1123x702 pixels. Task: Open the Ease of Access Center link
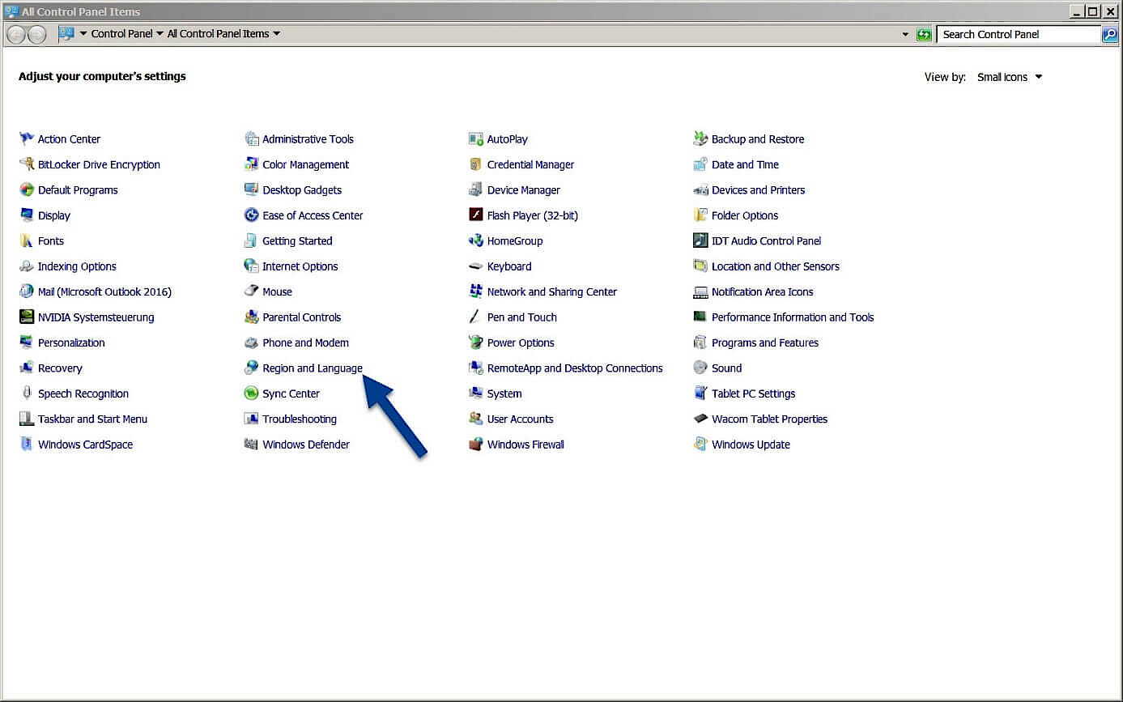click(313, 215)
